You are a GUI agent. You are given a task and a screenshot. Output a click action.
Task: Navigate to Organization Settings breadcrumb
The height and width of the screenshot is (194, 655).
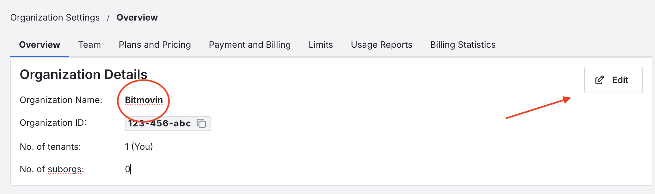pyautogui.click(x=55, y=17)
